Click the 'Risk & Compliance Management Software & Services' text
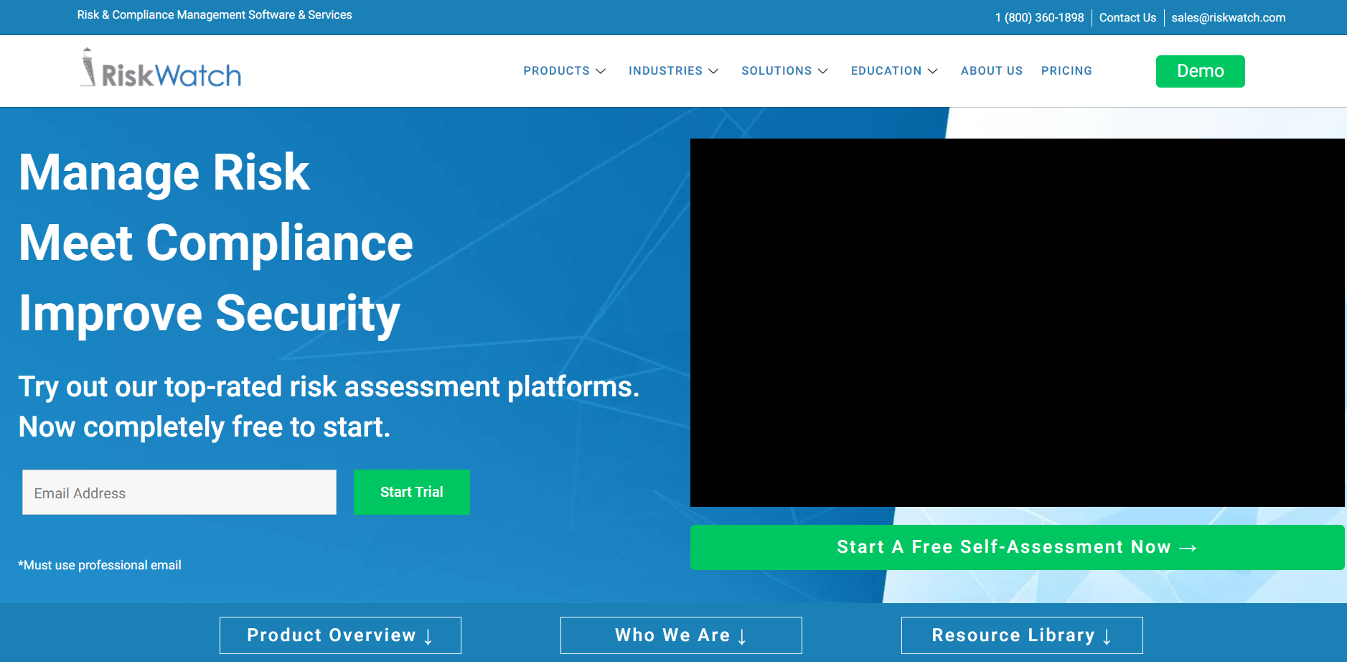Screen dimensions: 1347x662 coord(215,15)
